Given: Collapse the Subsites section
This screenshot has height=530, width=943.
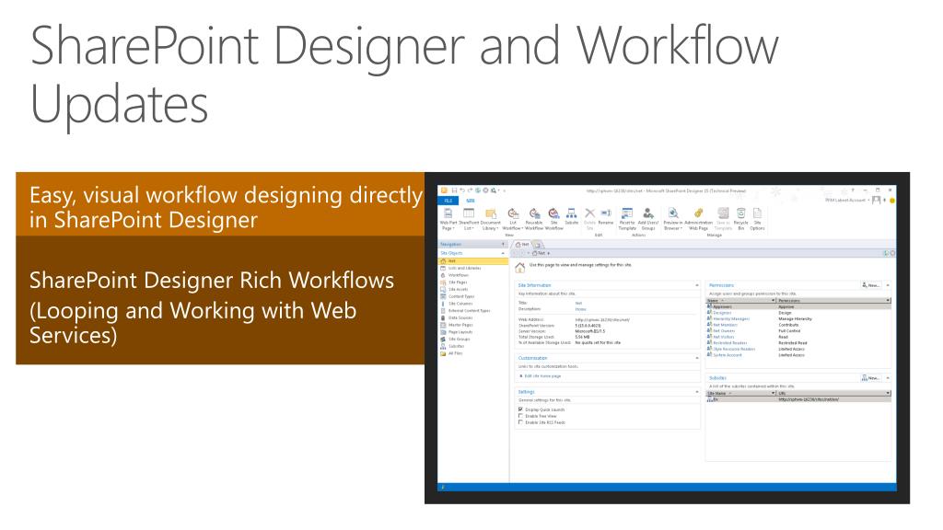Looking at the screenshot, I should click(x=888, y=378).
